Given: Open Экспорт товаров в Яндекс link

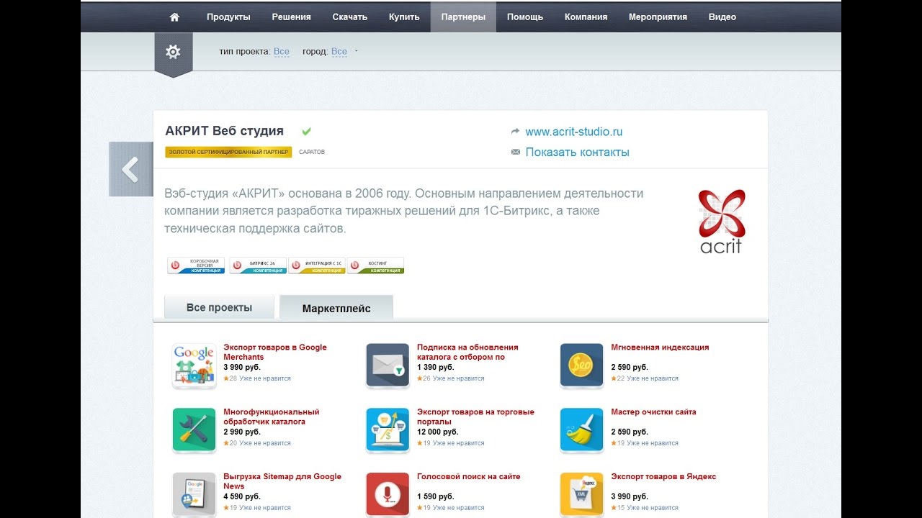Looking at the screenshot, I should [663, 477].
